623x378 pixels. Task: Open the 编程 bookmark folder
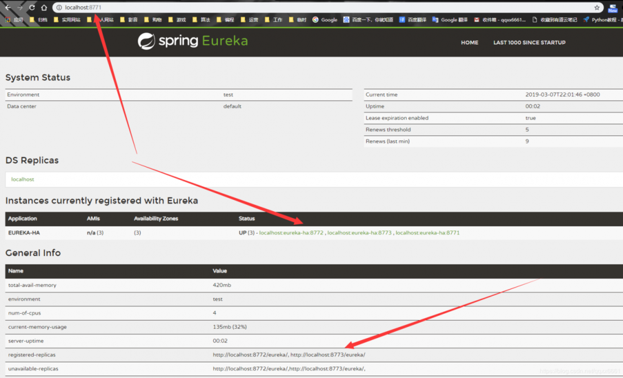(226, 19)
